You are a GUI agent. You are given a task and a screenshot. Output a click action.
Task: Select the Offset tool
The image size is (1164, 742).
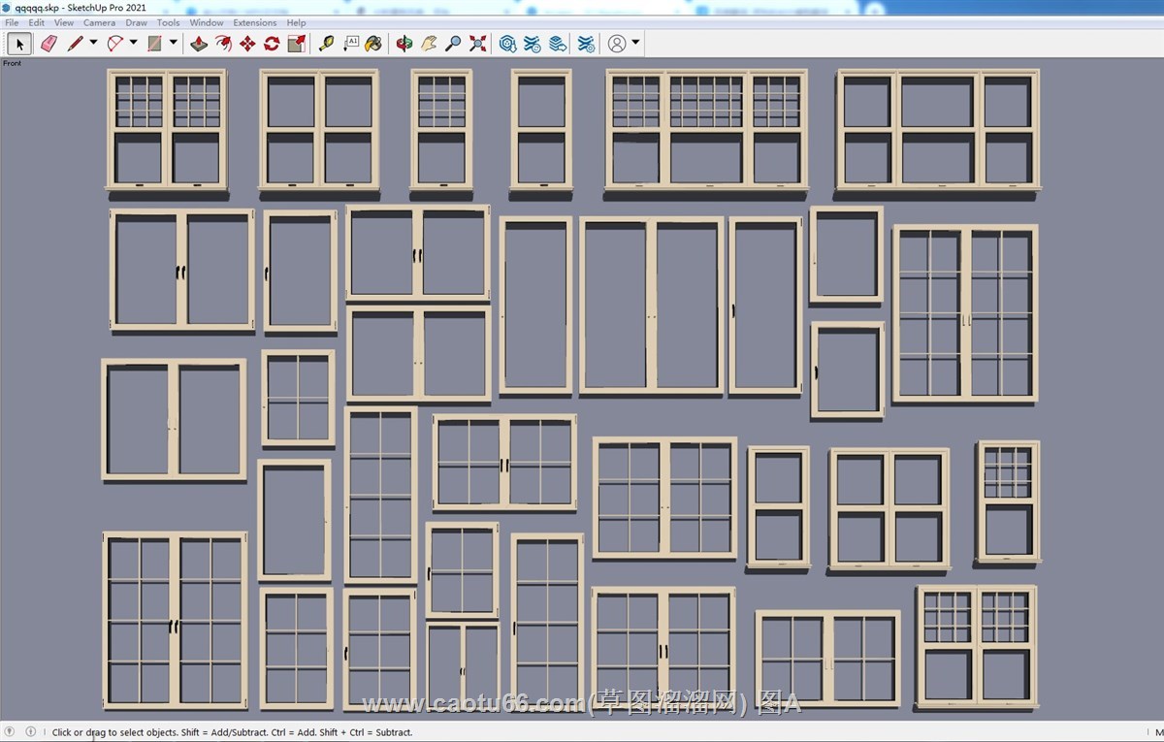coord(223,44)
